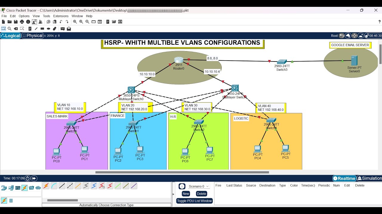382x214 pixels.
Task: Undo the last action with the Undo arrow
Action: pos(61,22)
